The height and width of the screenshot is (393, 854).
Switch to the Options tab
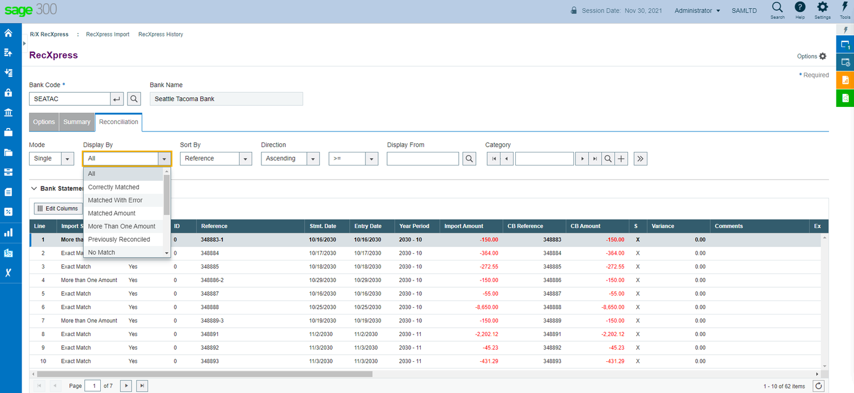[x=44, y=122]
